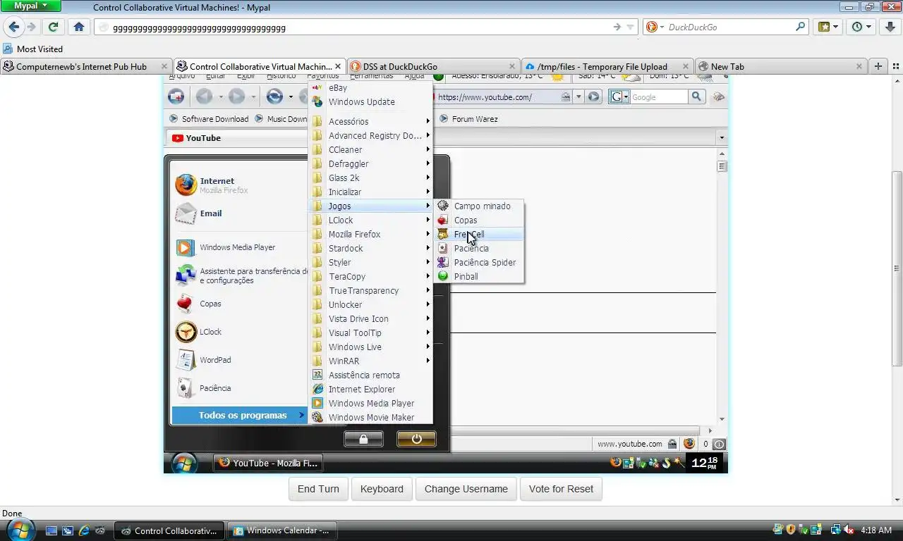Expand the CCleaner folder

click(370, 149)
